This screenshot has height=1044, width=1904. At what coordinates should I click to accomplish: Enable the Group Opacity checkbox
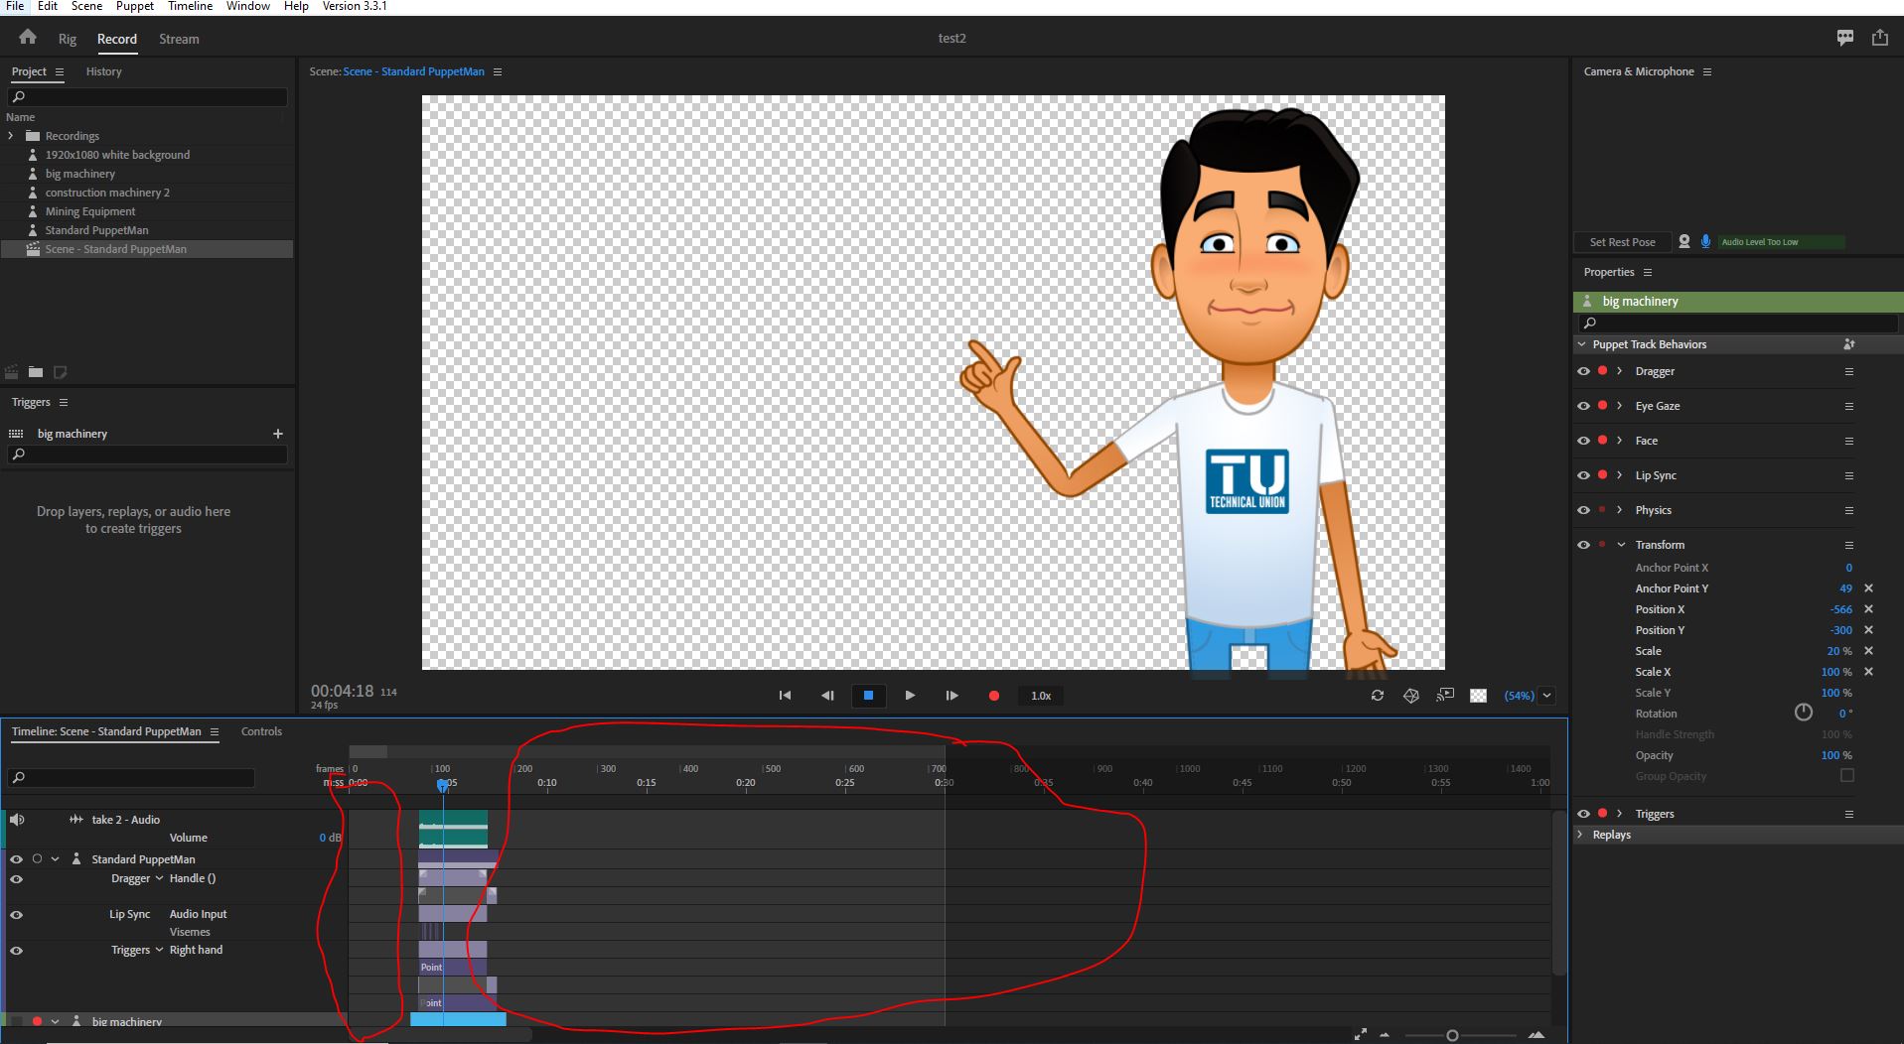pyautogui.click(x=1847, y=776)
